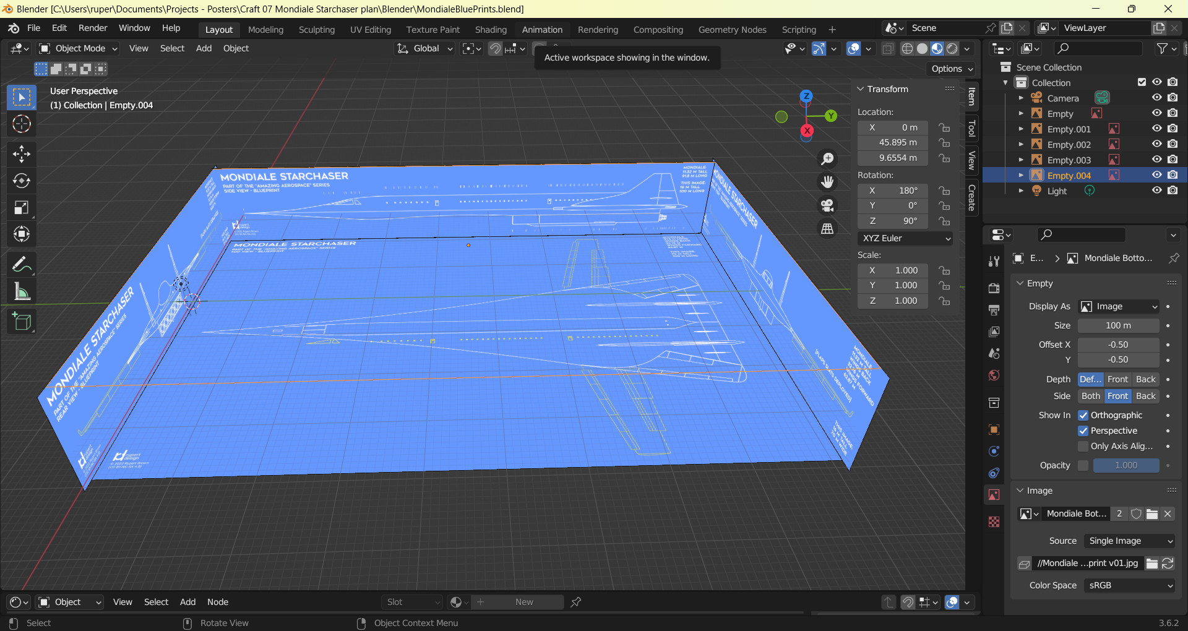Expand the Empty.002 outliner row
Screen dimensions: 1188x631
1021,144
